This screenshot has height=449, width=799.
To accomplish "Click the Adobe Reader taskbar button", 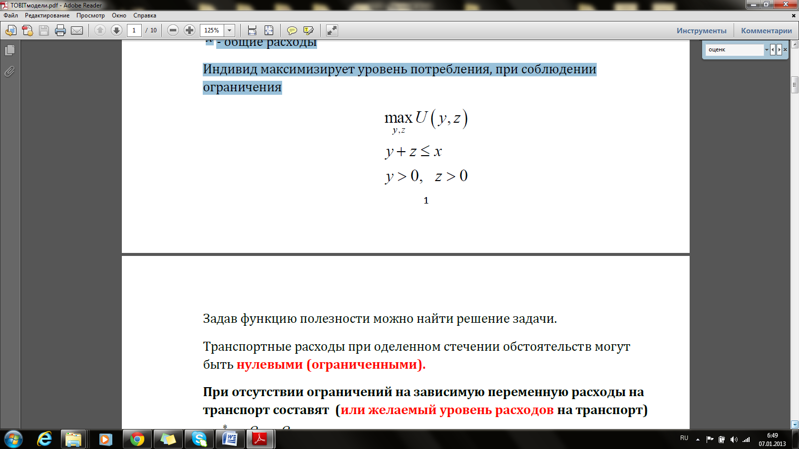I will click(x=261, y=439).
